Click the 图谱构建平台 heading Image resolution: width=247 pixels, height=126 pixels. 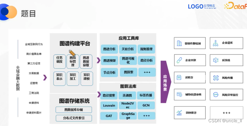click(x=75, y=44)
